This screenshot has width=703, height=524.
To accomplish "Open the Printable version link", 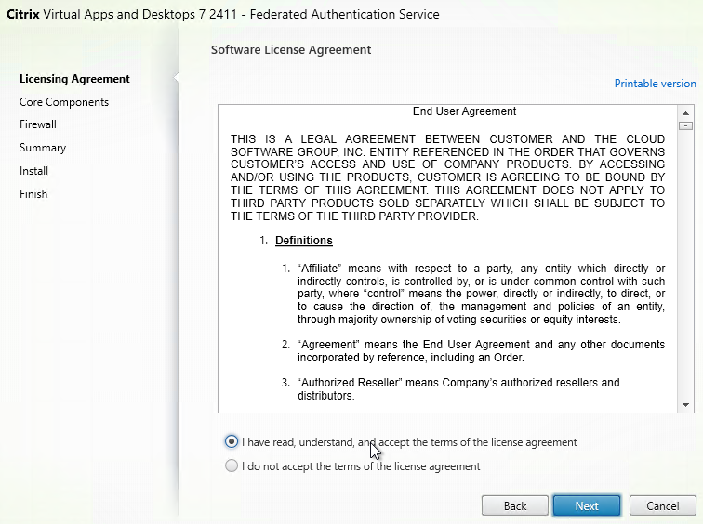I will (655, 84).
